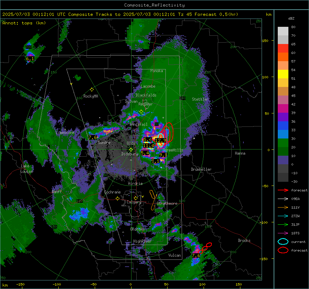Click the Cochrane label
309x289 pixels.
tap(112, 192)
